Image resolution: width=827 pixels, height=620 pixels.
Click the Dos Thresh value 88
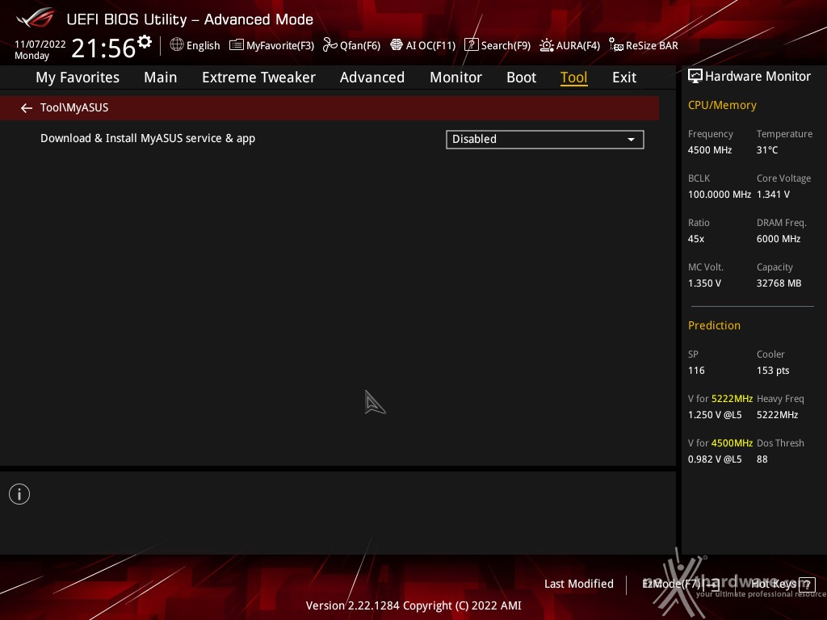coord(762,459)
